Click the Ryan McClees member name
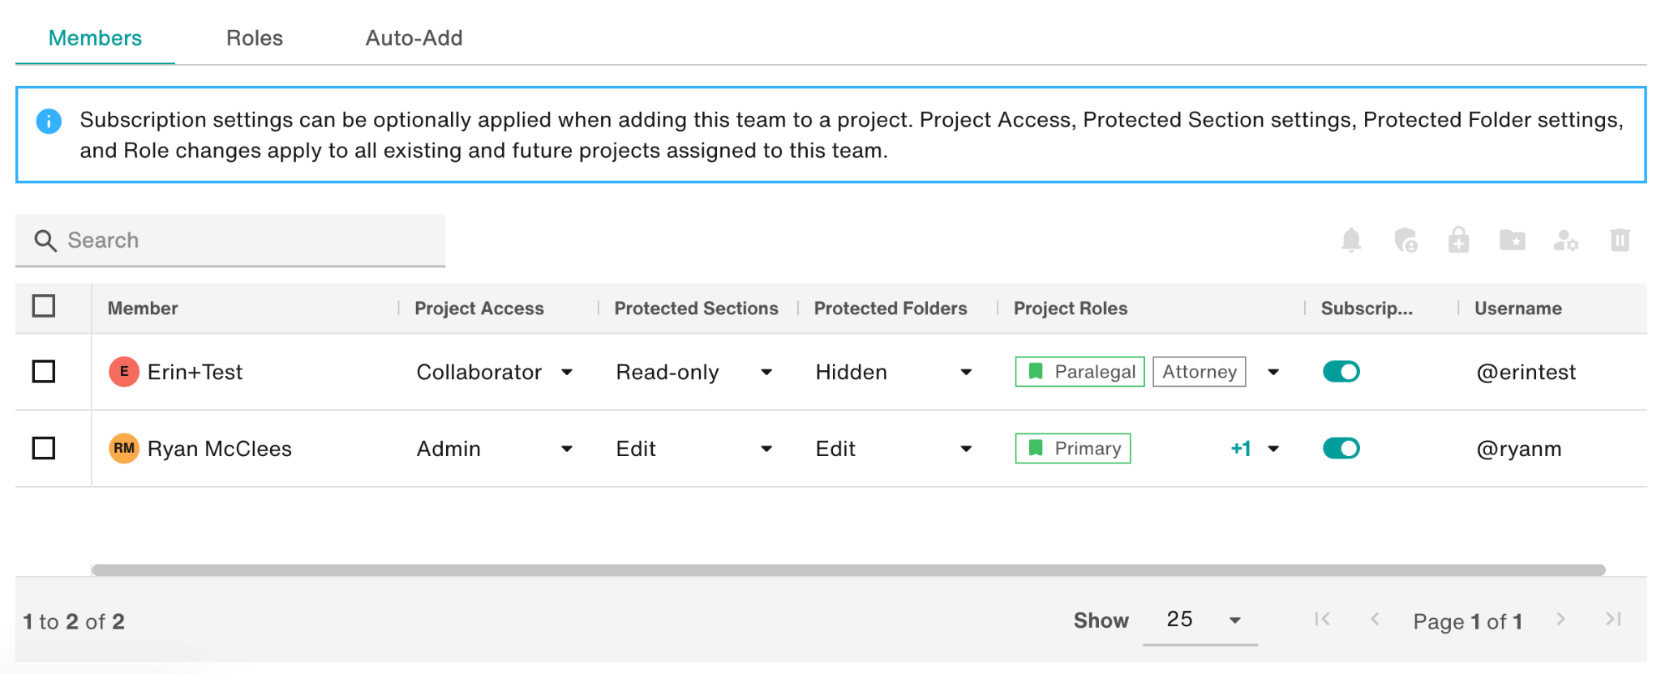The height and width of the screenshot is (674, 1661). [x=219, y=449]
